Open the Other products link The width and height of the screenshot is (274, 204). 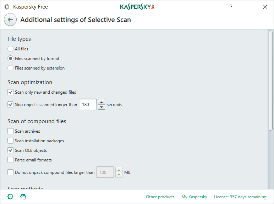pyautogui.click(x=160, y=197)
